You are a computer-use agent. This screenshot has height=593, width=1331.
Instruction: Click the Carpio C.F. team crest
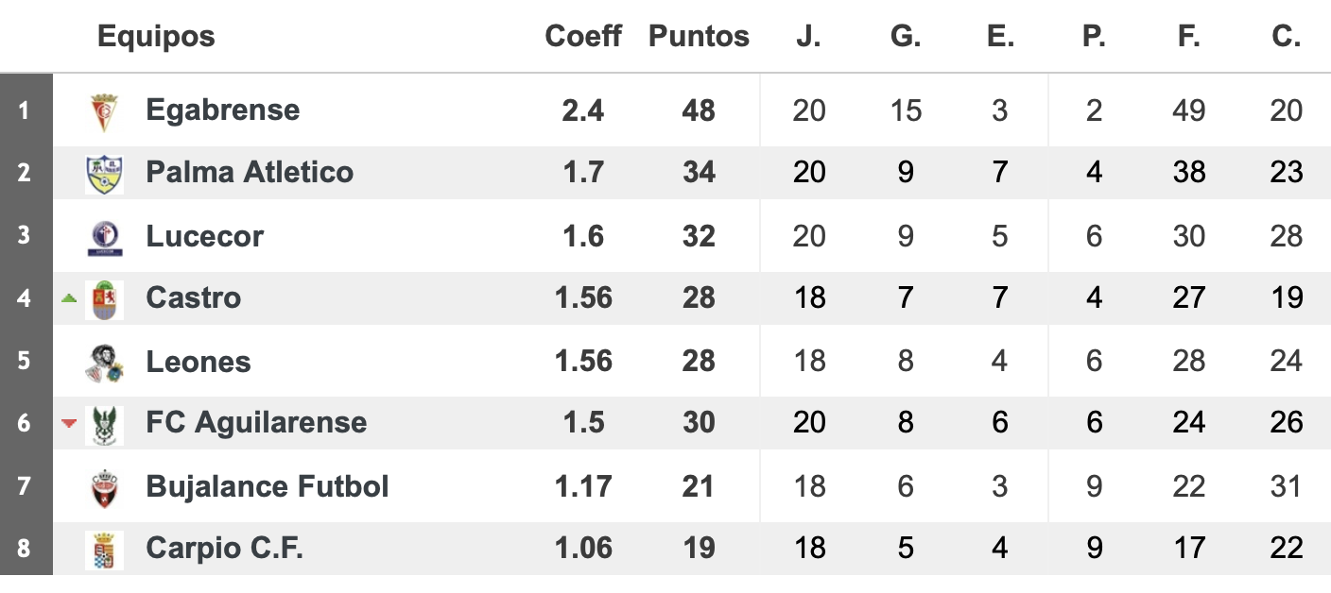(104, 550)
